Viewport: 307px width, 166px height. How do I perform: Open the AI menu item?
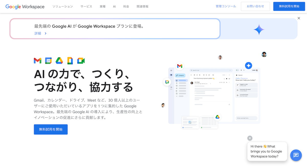[x=114, y=6]
